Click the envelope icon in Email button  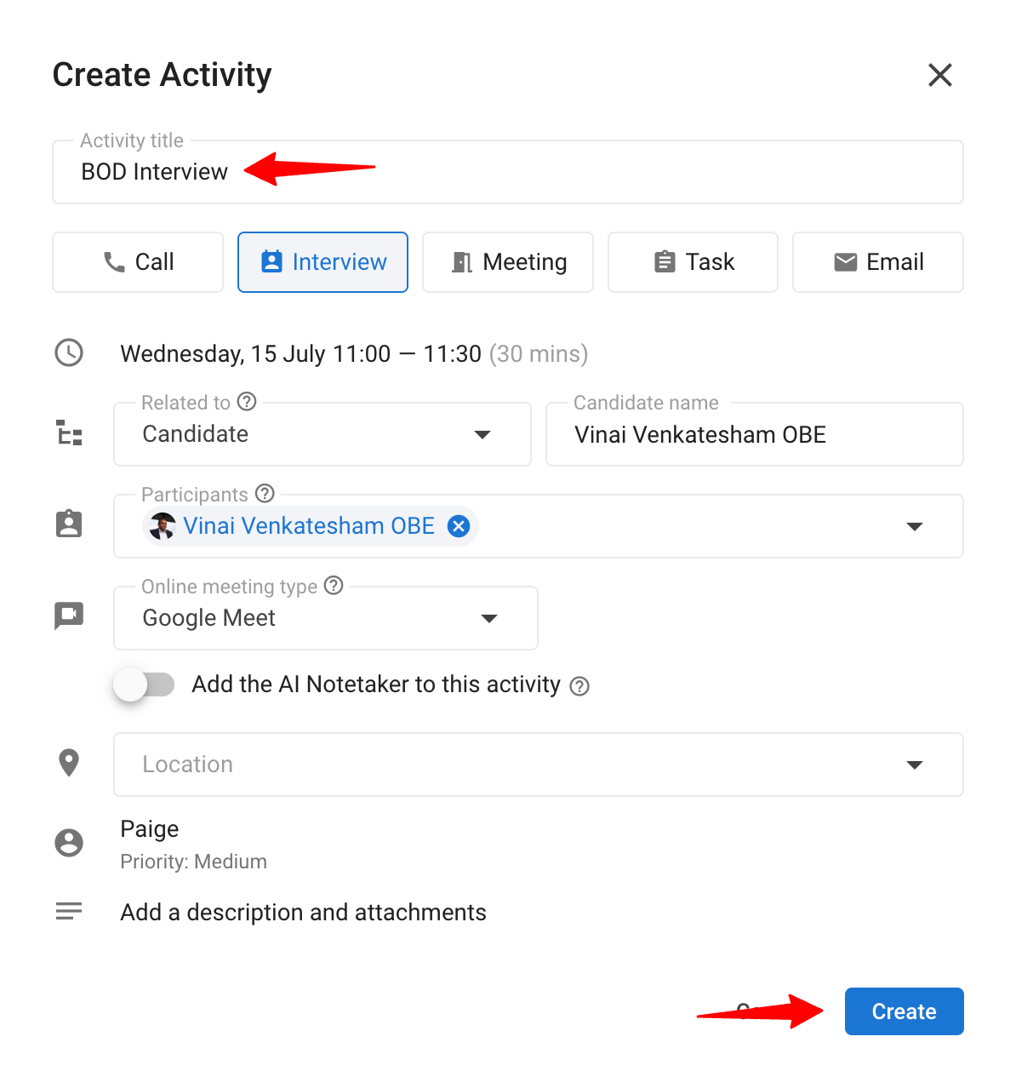[846, 262]
